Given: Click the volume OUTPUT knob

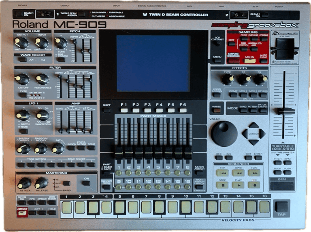Looking at the screenshot, I should (21, 42).
